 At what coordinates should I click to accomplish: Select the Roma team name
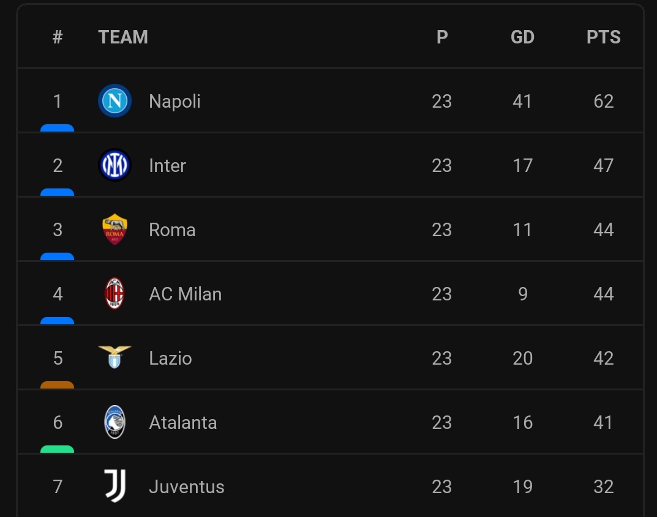click(x=172, y=230)
